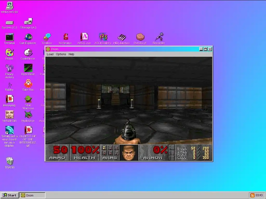Launch ANSI Love app
This screenshot has width=266, height=199.
click(x=84, y=39)
